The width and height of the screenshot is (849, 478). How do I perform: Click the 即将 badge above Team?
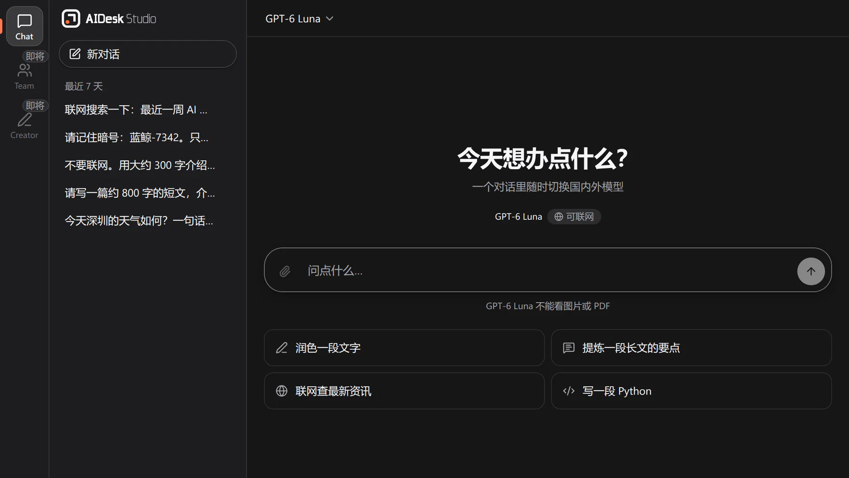click(35, 56)
